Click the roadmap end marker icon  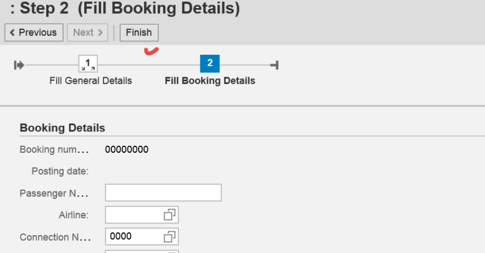275,65
